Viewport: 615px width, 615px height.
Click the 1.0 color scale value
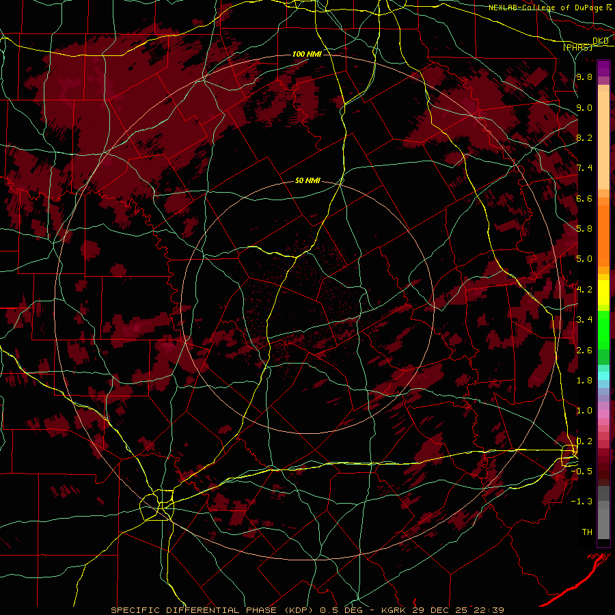(584, 411)
